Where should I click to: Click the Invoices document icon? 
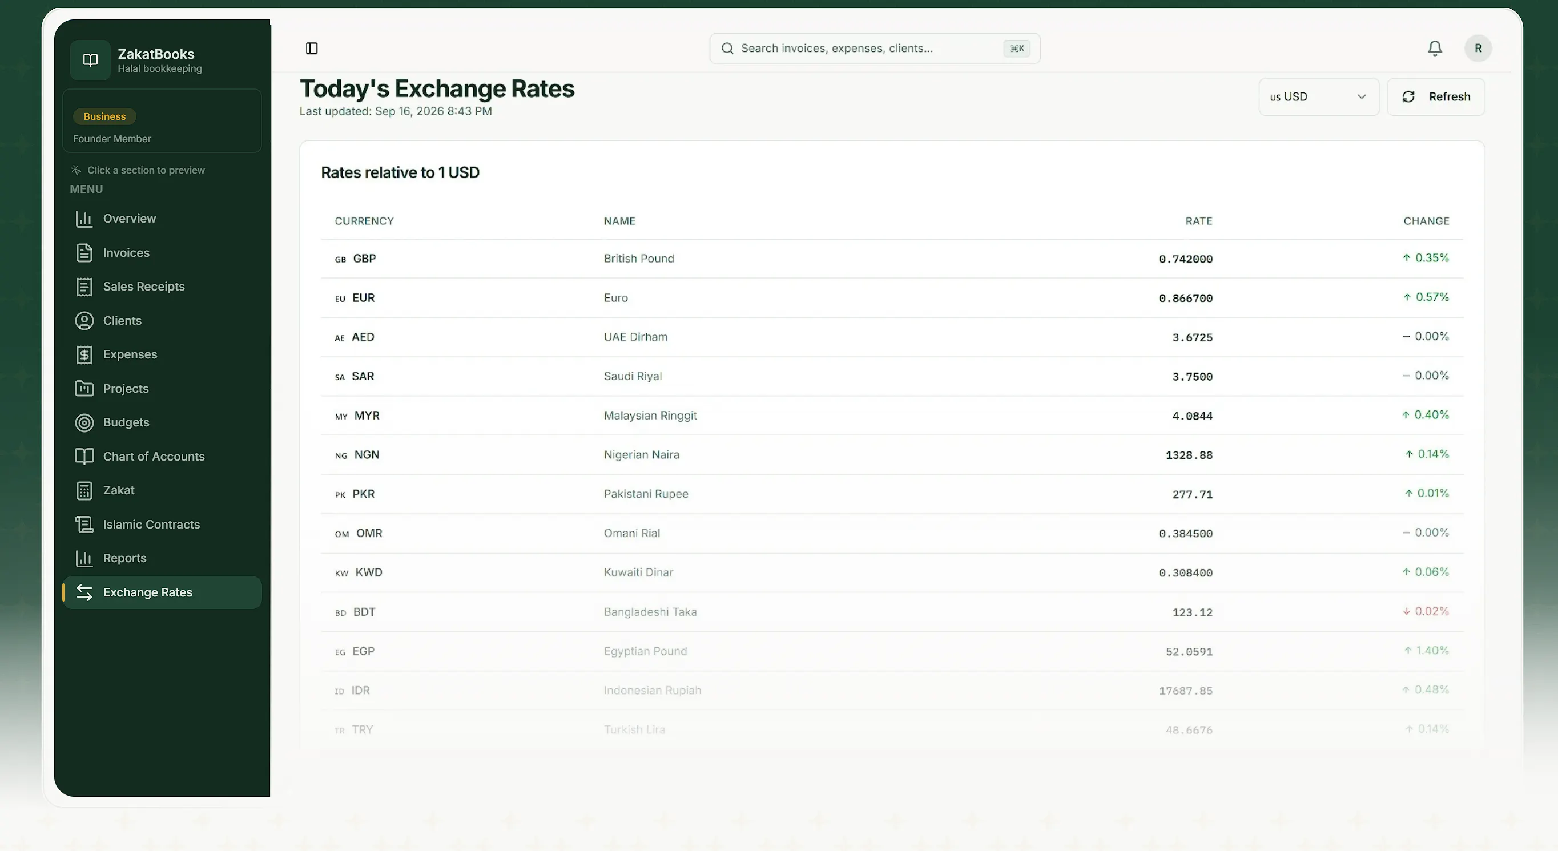[x=84, y=252]
